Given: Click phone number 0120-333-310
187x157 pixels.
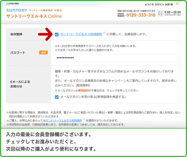Looking at the screenshot, I should pyautogui.click(x=141, y=15).
